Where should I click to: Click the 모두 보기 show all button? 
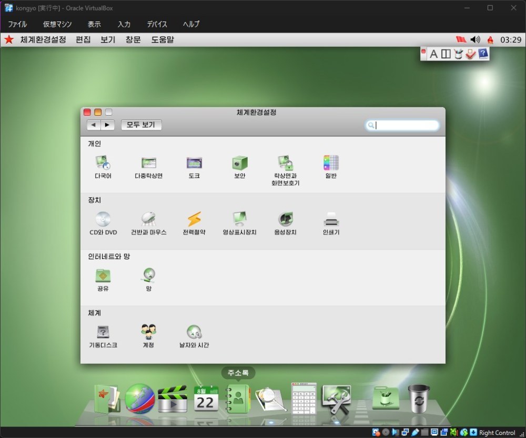(141, 125)
